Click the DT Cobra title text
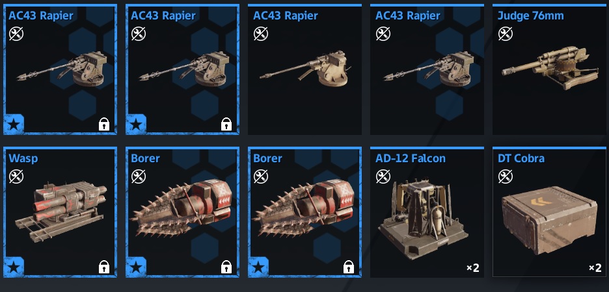The height and width of the screenshot is (292, 609). (x=521, y=158)
